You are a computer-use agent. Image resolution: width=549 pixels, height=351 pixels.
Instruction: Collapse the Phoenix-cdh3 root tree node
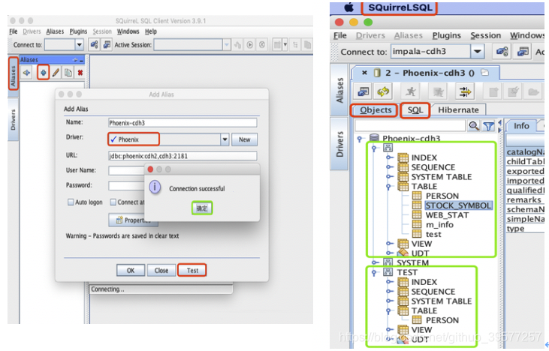point(360,139)
